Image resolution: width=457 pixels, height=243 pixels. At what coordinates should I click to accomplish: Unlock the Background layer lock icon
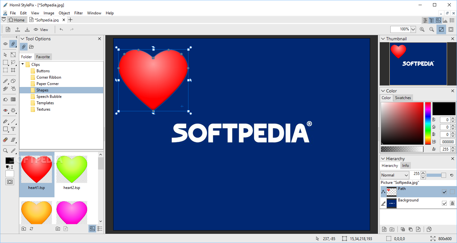pyautogui.click(x=452, y=203)
